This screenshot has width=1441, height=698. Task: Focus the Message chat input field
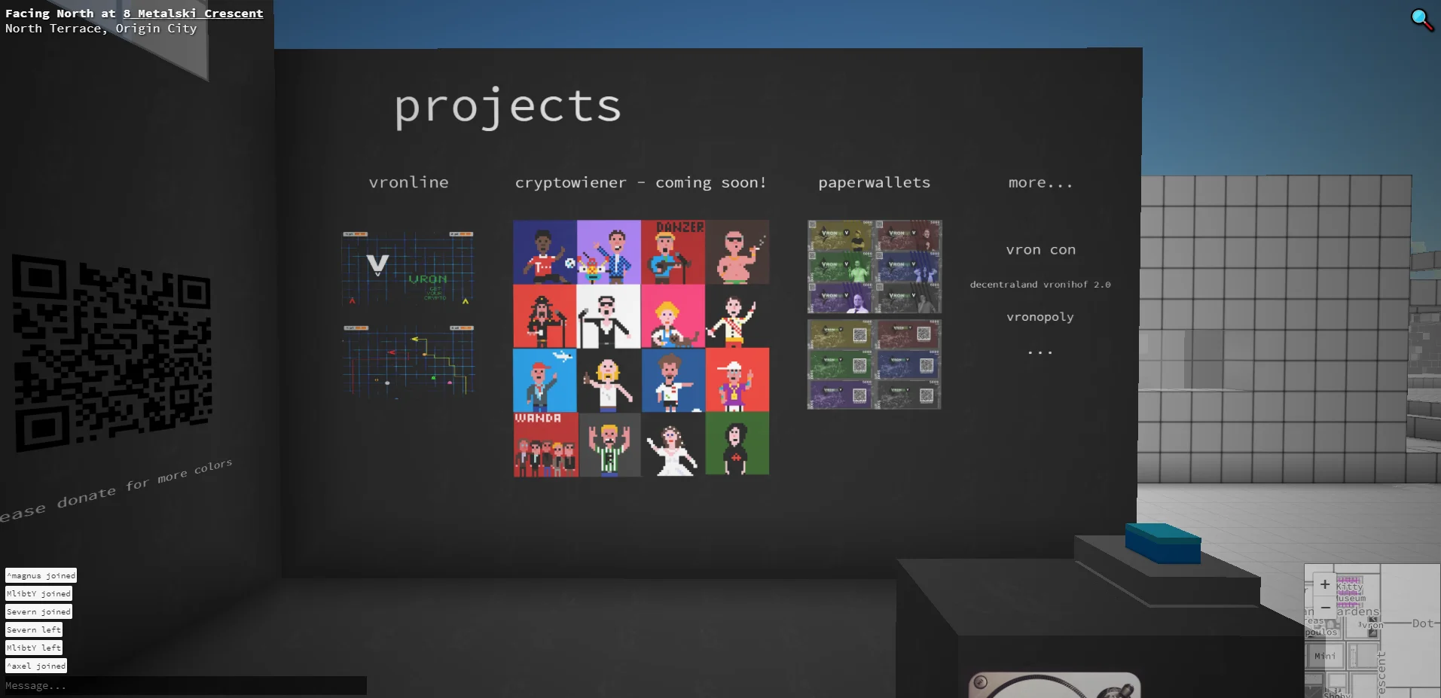tap(185, 685)
